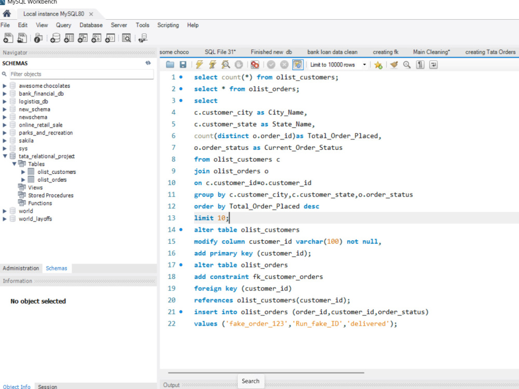This screenshot has height=389, width=519.
Task: Click the rollback X icon
Action: click(x=284, y=64)
